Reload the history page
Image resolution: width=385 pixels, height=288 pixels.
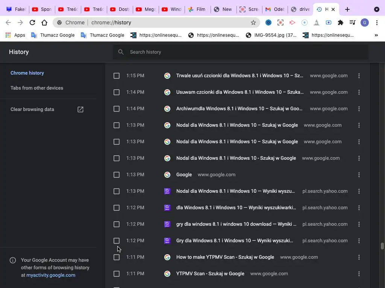32,22
